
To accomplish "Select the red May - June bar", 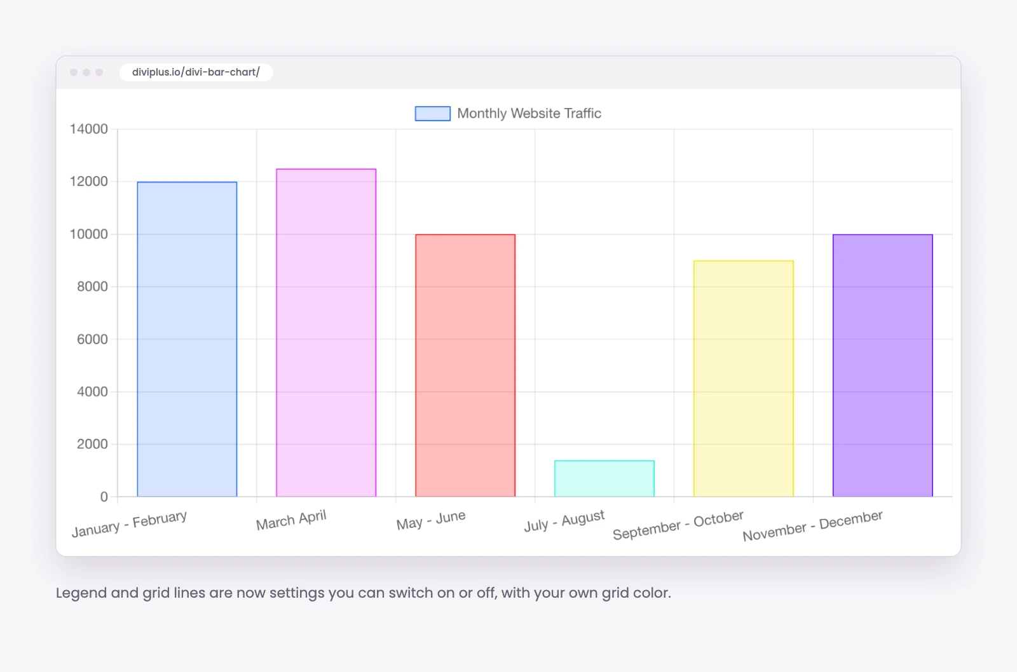I will point(465,365).
